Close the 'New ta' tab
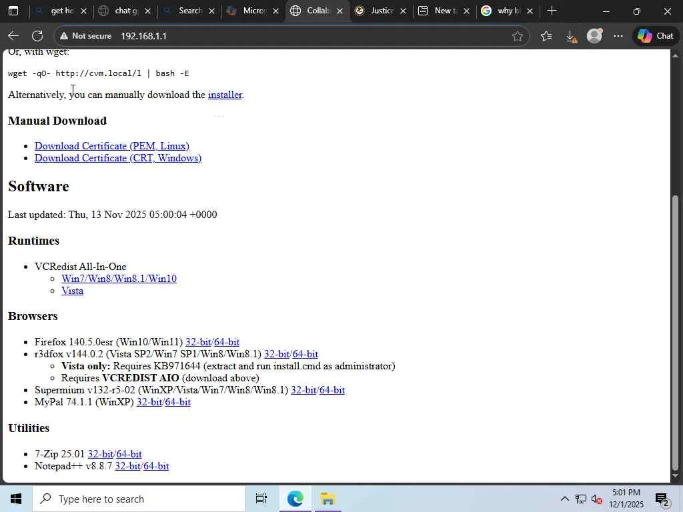 coord(466,11)
